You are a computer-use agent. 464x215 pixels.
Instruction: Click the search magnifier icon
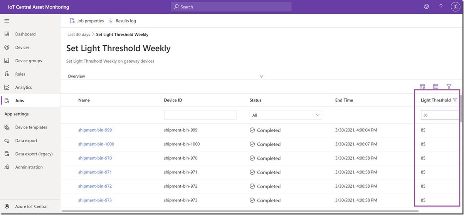pos(176,7)
